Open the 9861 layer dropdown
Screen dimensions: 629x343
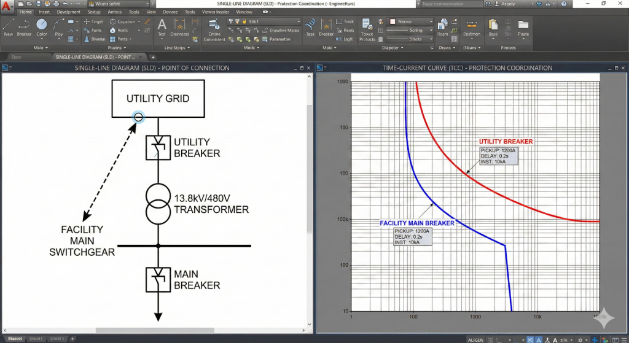click(264, 21)
